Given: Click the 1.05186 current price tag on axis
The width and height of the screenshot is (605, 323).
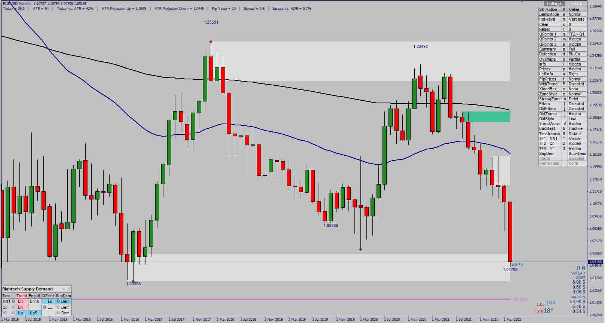Looking at the screenshot, I should [x=596, y=262].
